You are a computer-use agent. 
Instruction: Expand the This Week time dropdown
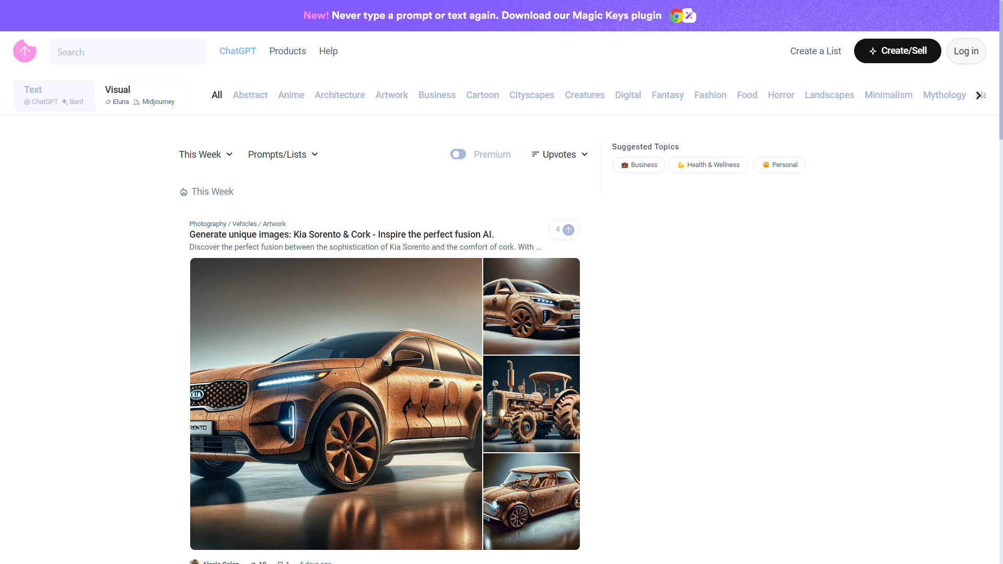tap(205, 155)
